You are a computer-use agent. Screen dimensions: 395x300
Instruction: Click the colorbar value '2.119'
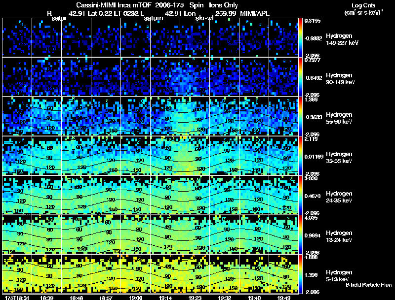[311, 139]
